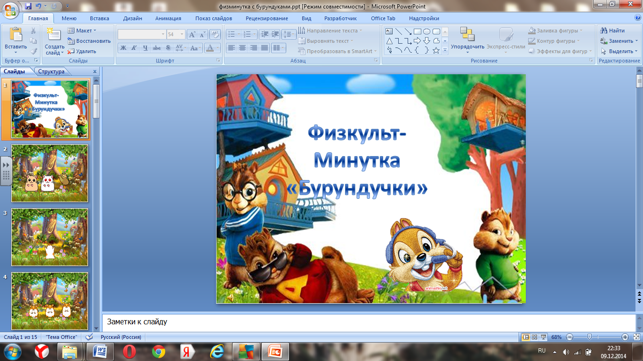Click Найти to find text
The height and width of the screenshot is (361, 643).
(x=612, y=31)
